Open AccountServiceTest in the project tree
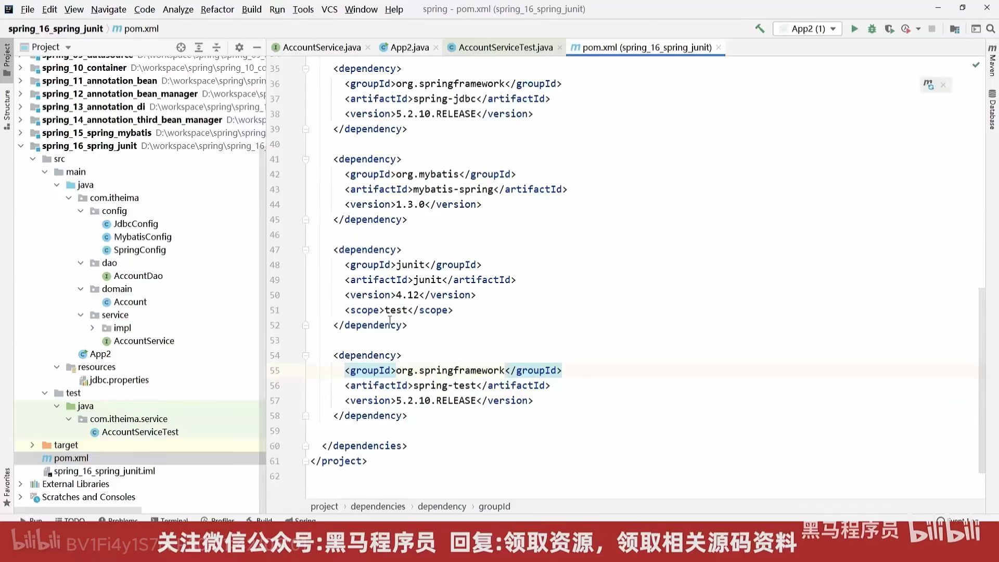Viewport: 999px width, 562px height. [x=140, y=432]
